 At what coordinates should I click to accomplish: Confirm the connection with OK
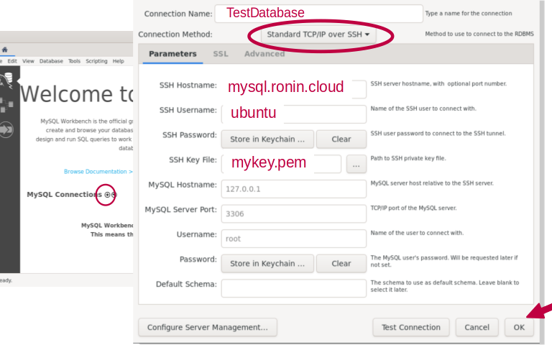pos(519,328)
